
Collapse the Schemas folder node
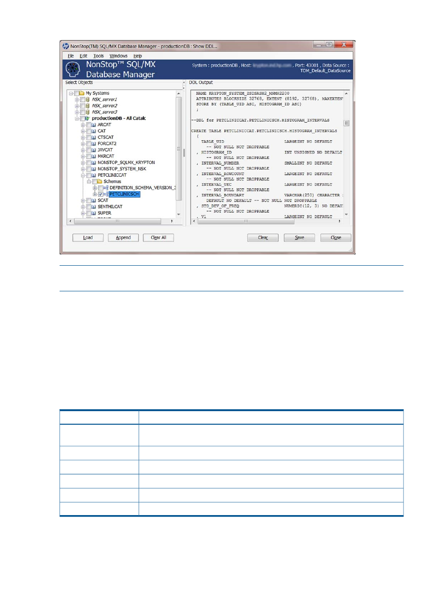(89, 181)
